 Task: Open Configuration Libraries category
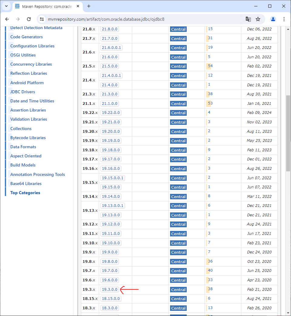(x=32, y=46)
